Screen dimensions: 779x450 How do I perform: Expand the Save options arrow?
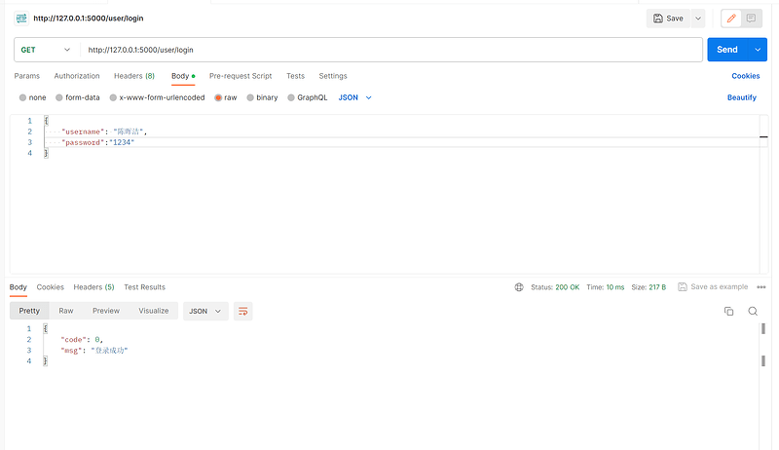coord(698,19)
